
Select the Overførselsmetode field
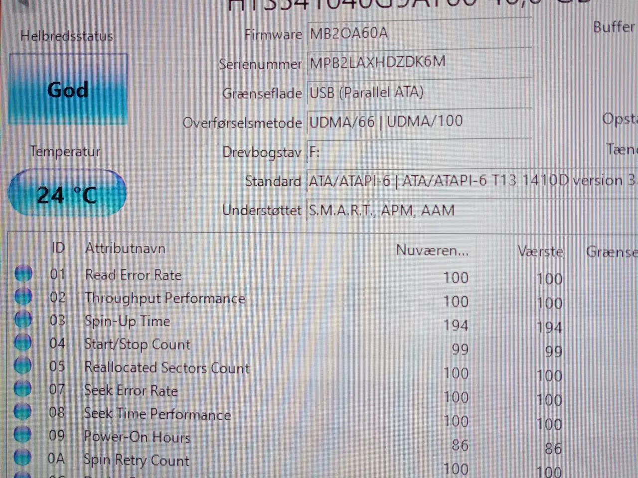[x=419, y=122]
